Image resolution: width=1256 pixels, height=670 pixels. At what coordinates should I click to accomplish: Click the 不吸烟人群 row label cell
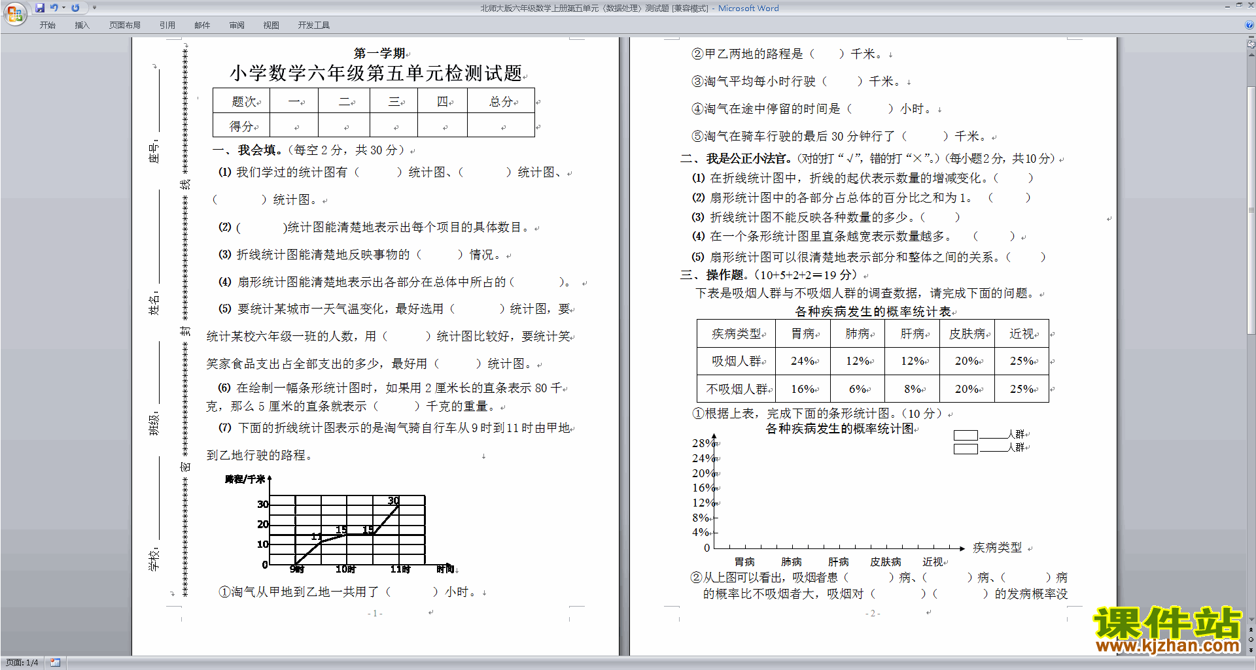point(736,389)
